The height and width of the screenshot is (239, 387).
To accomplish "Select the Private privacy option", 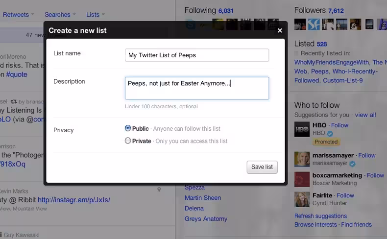I will [127, 141].
